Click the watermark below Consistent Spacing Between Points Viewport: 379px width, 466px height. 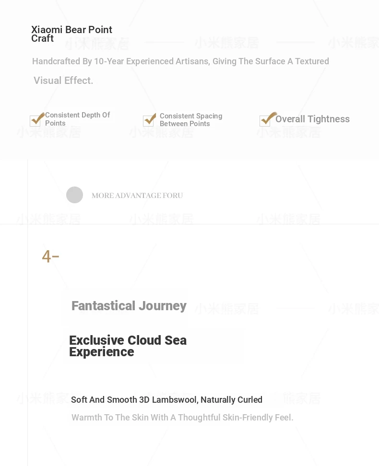click(x=161, y=132)
